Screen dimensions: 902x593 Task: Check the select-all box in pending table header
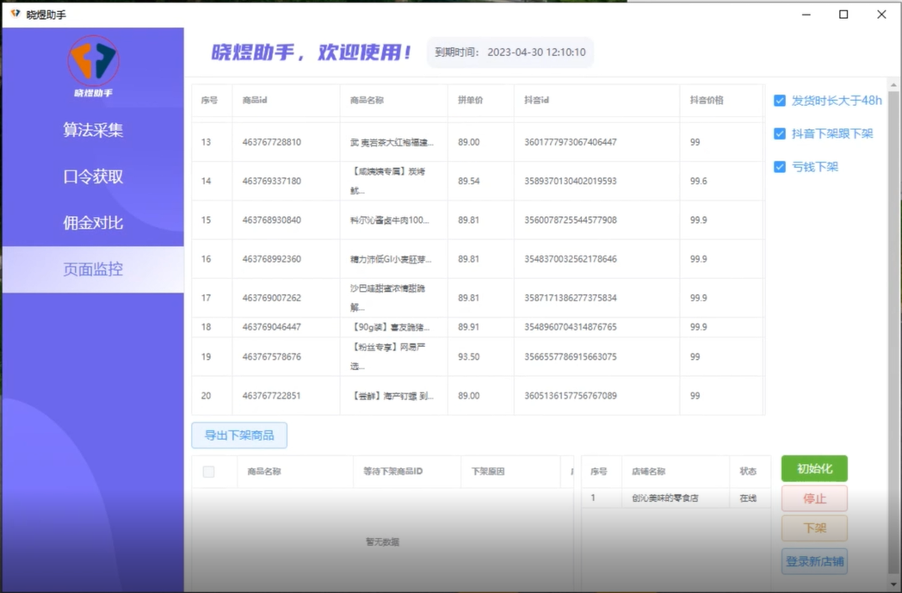point(208,472)
